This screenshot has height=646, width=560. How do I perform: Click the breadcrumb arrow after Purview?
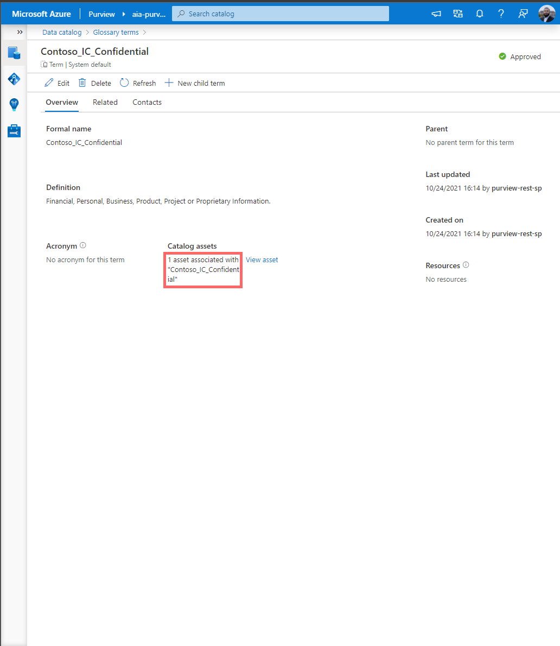(x=124, y=14)
